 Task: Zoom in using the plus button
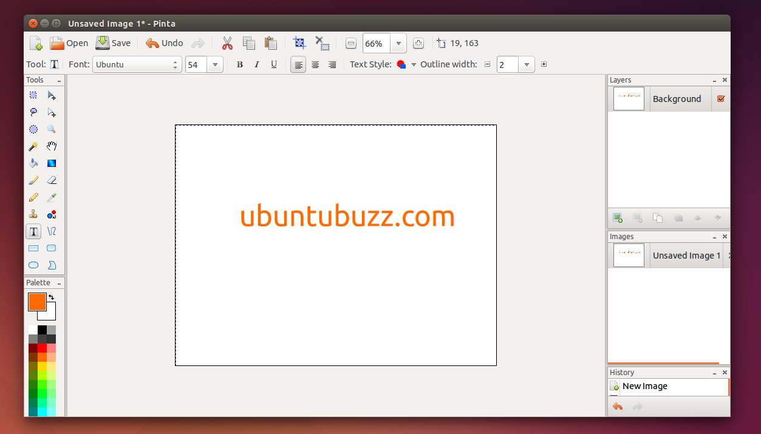[x=418, y=43]
